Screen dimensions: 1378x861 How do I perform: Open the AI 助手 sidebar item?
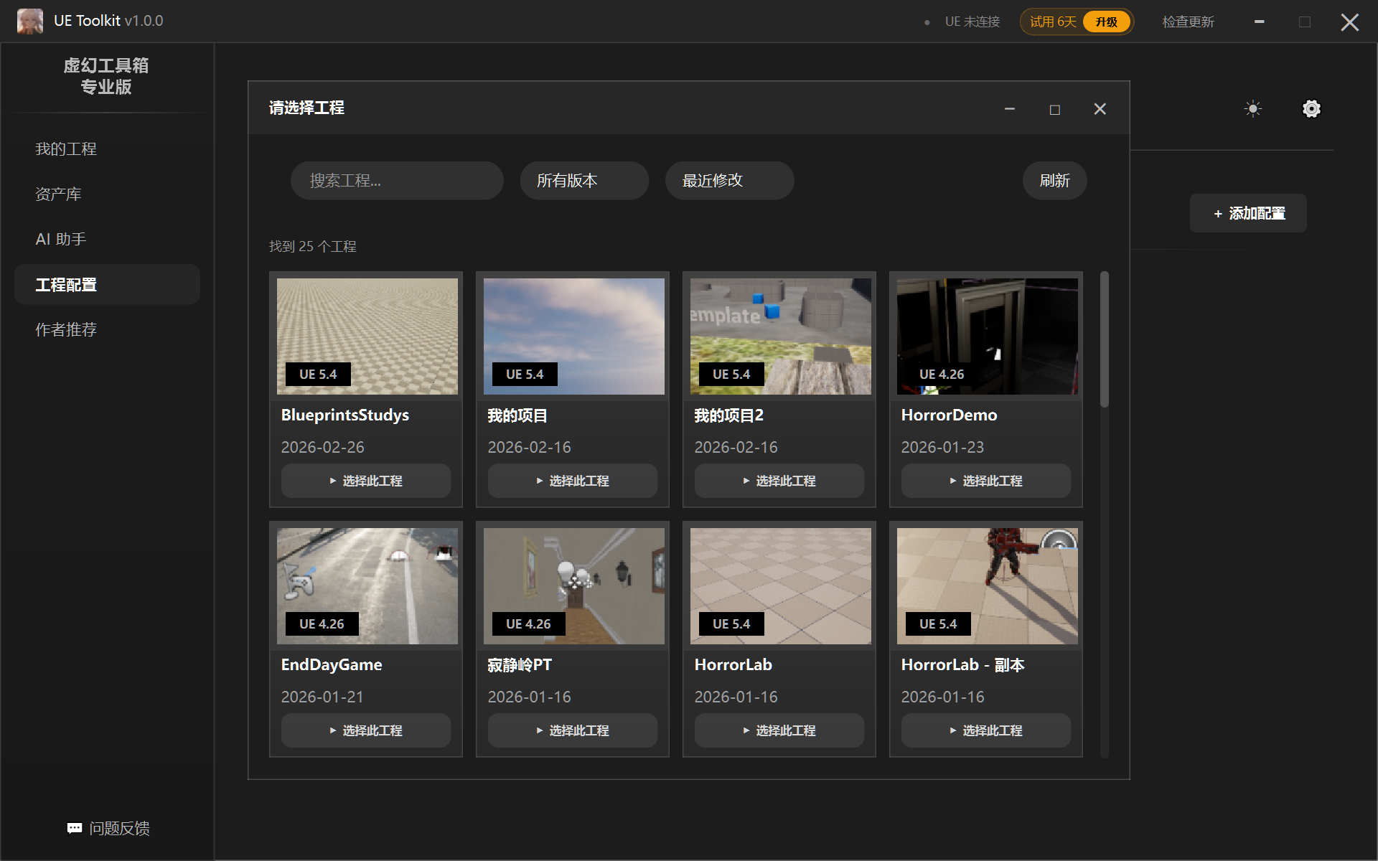click(61, 239)
